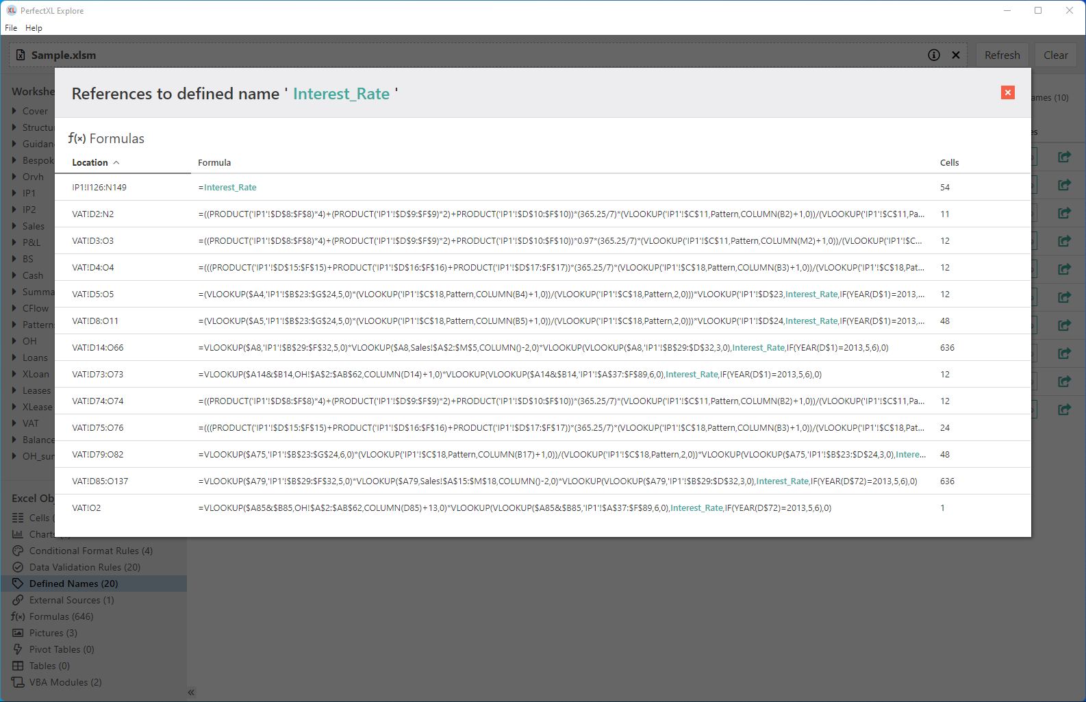Screen dimensions: 1086x702
Task: Click the VBA Modules scroll icon
Action: click(x=18, y=682)
